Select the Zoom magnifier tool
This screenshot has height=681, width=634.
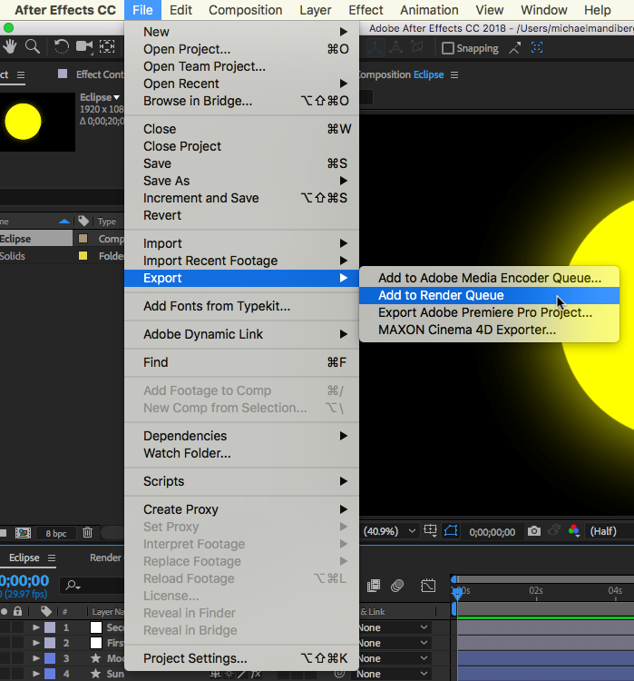[33, 47]
